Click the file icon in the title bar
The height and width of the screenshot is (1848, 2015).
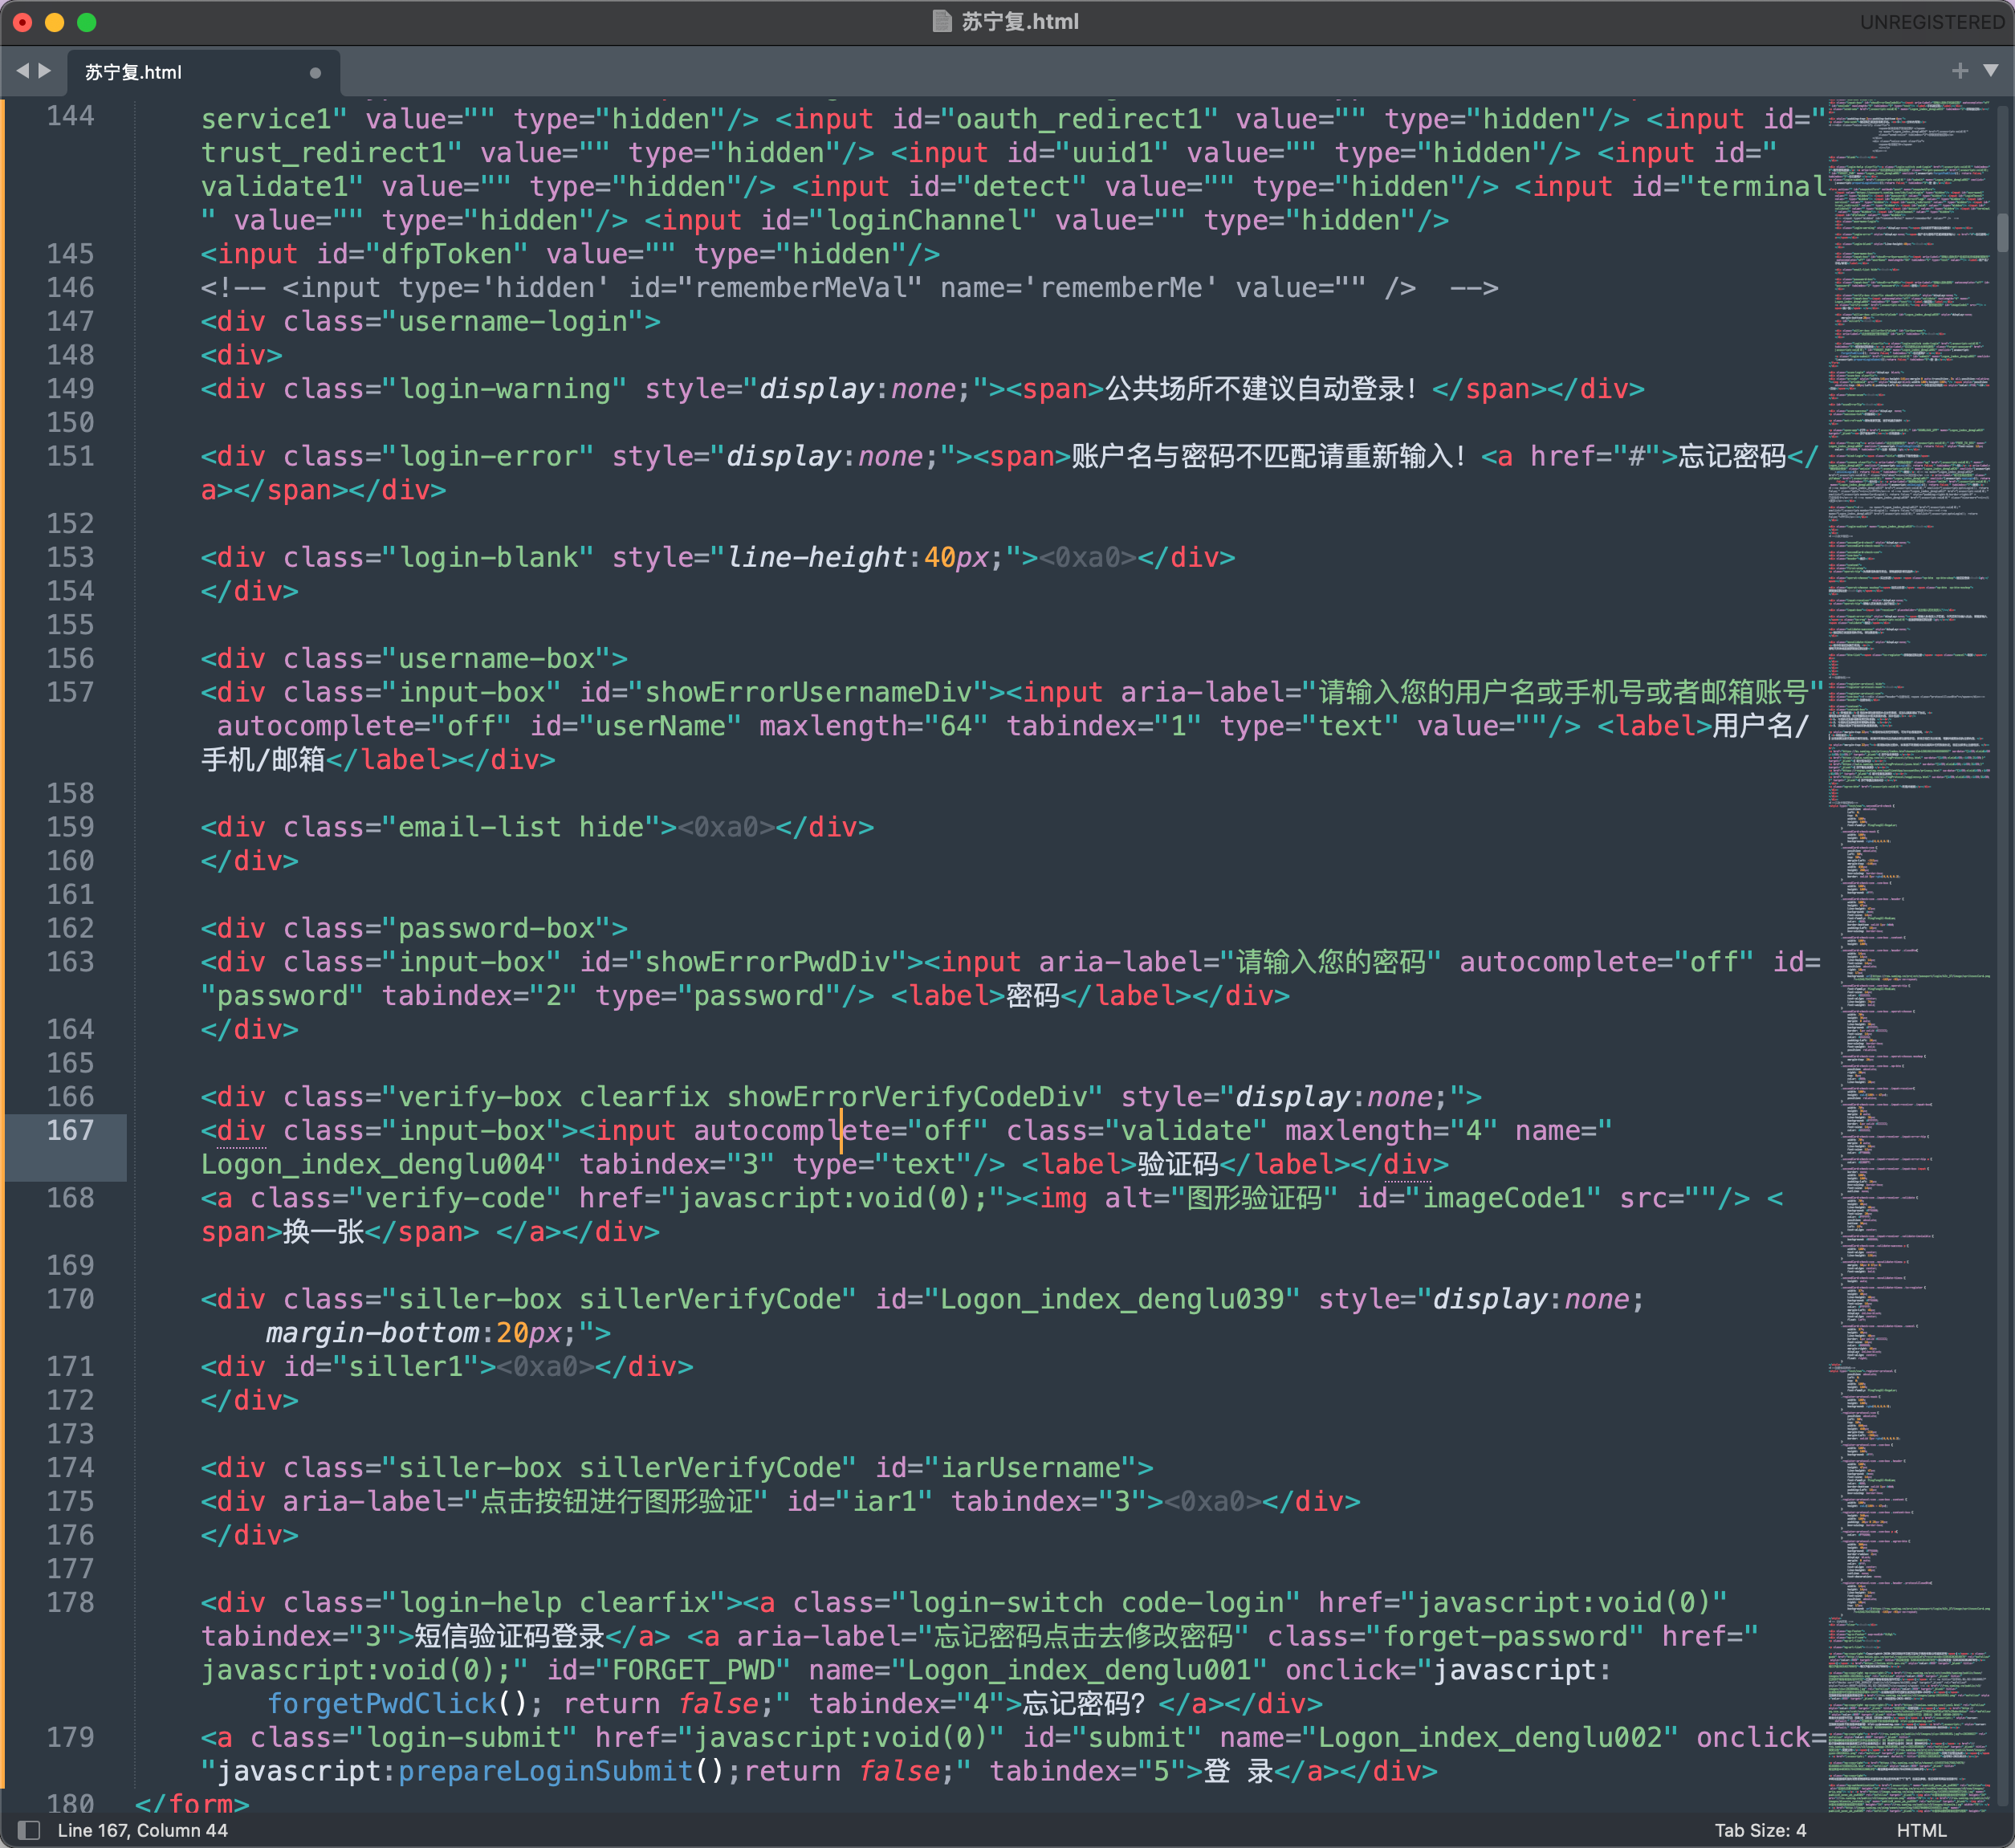tap(941, 21)
